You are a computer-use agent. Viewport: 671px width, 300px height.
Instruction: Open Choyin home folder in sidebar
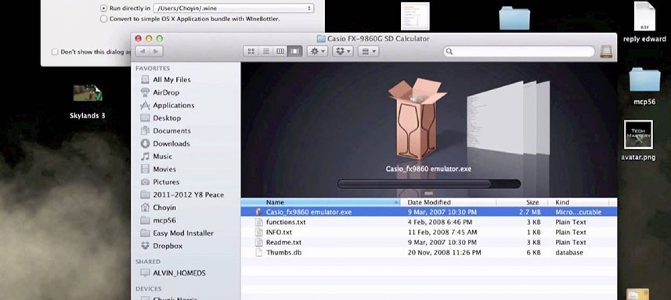pyautogui.click(x=164, y=208)
